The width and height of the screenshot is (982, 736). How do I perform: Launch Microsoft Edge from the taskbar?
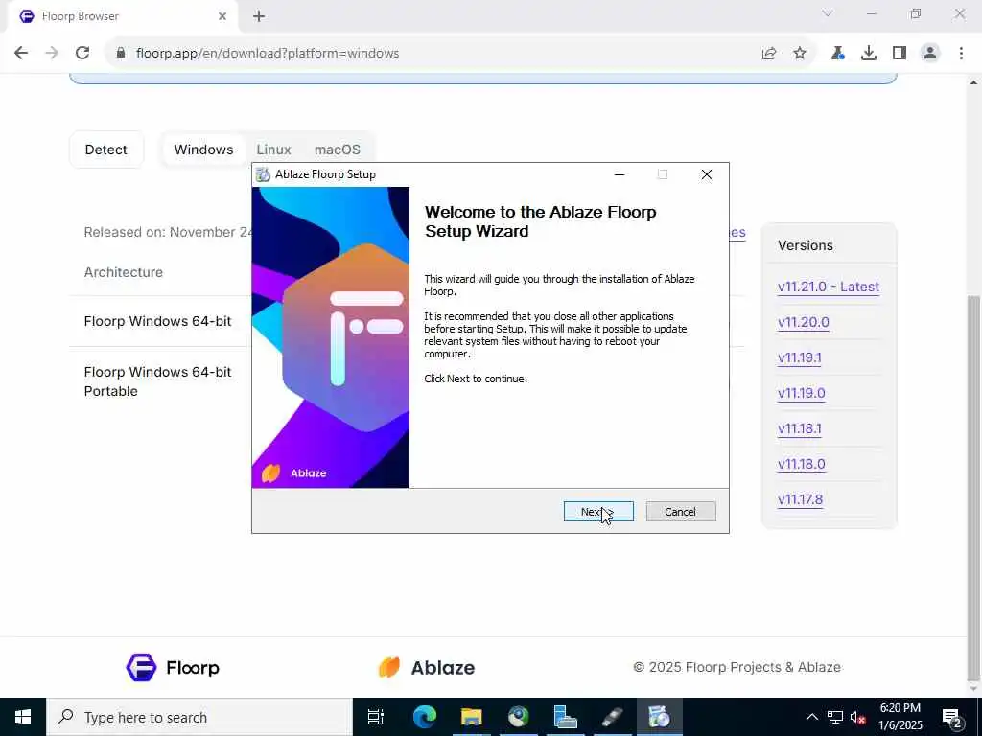click(424, 717)
